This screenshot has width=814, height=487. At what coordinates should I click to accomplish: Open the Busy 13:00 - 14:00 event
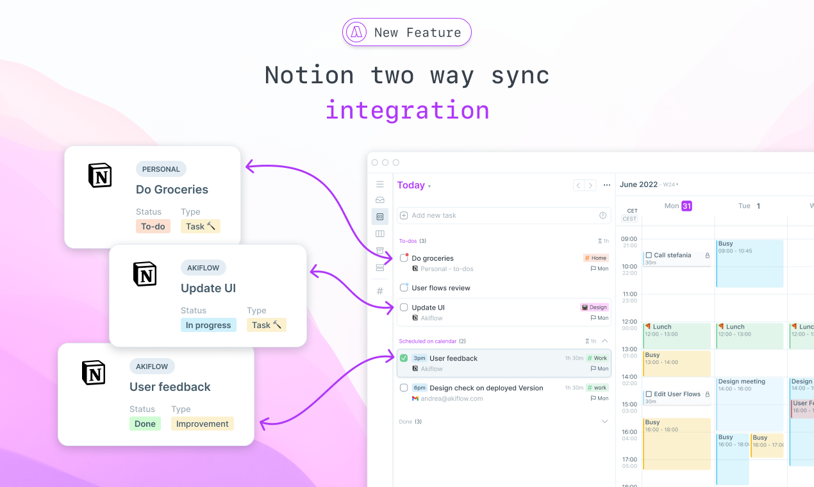point(677,363)
